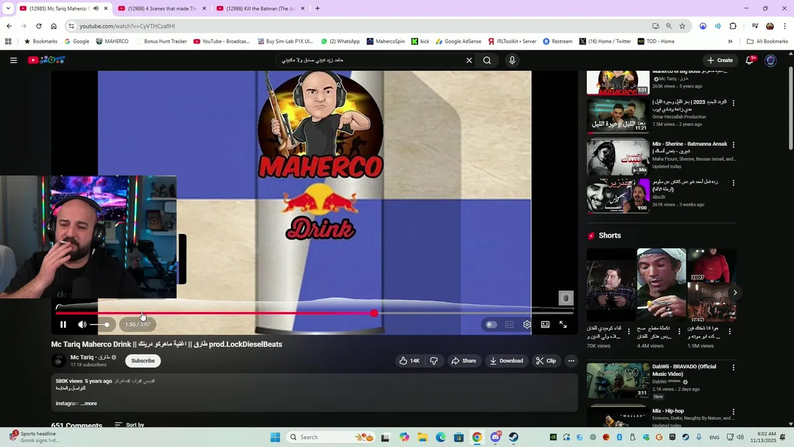The height and width of the screenshot is (447, 794).
Task: Open the apps grid in bookmarks bar
Action: tap(8, 42)
